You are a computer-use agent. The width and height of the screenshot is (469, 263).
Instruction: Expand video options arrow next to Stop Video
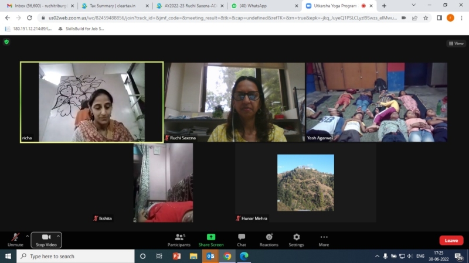58,236
